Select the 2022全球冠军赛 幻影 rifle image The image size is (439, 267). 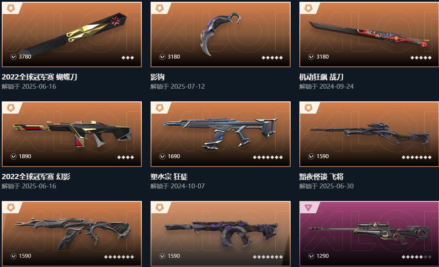pyautogui.click(x=72, y=134)
